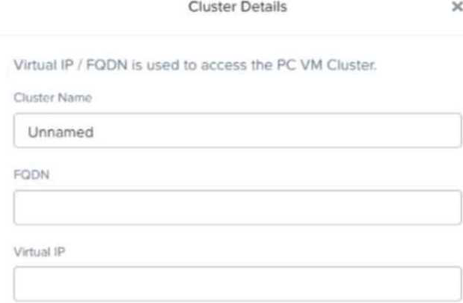Set focus on the field under Virtual IP
The width and height of the screenshot is (463, 303).
236,284
